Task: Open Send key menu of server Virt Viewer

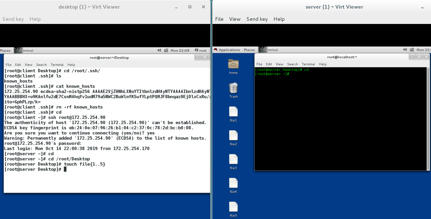Action: pyautogui.click(x=257, y=19)
